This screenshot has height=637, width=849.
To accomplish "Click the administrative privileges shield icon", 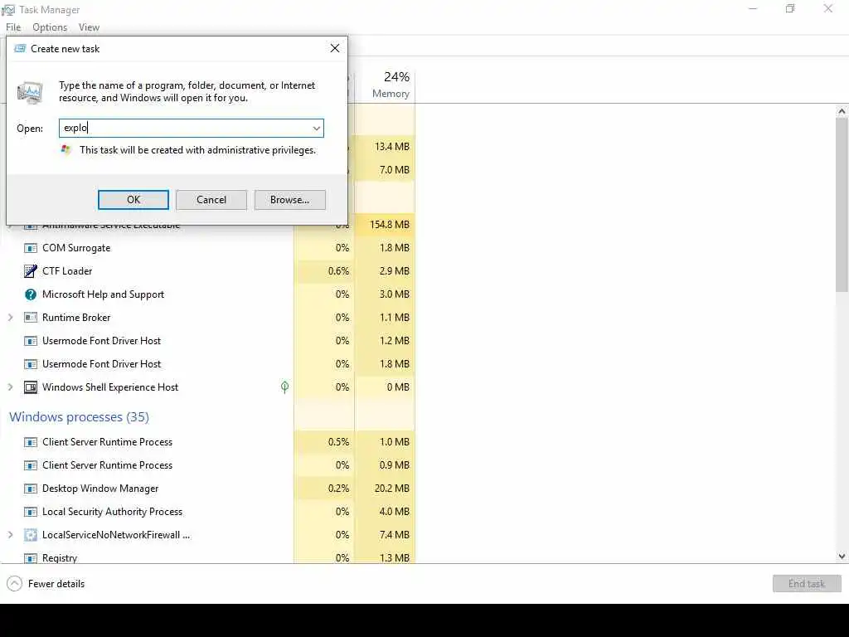I will pos(66,149).
